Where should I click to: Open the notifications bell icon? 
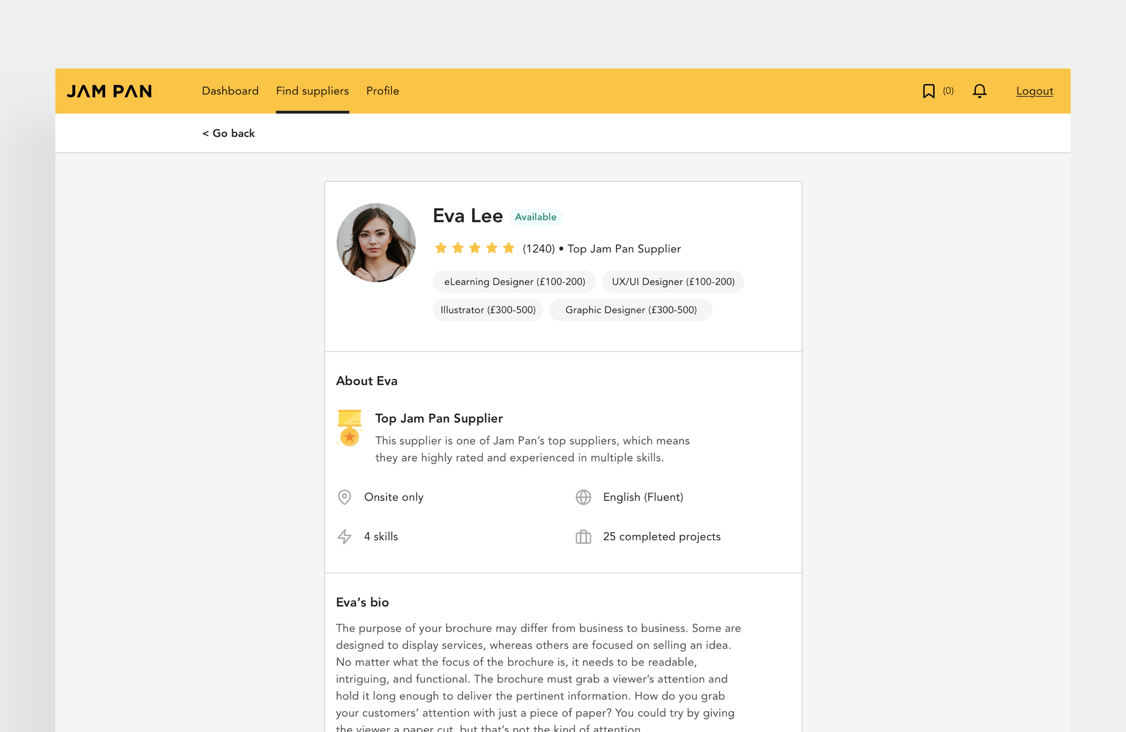pos(979,91)
